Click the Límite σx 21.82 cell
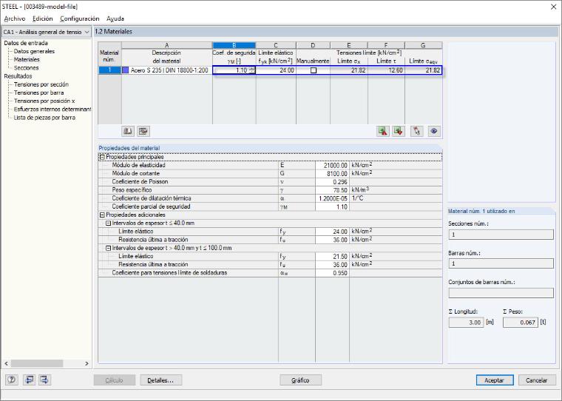 coord(349,70)
